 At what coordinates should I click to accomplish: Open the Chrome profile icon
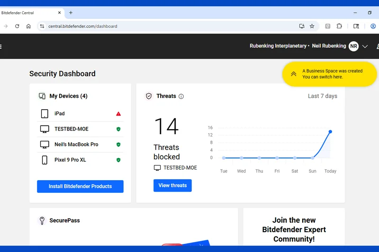click(x=373, y=26)
